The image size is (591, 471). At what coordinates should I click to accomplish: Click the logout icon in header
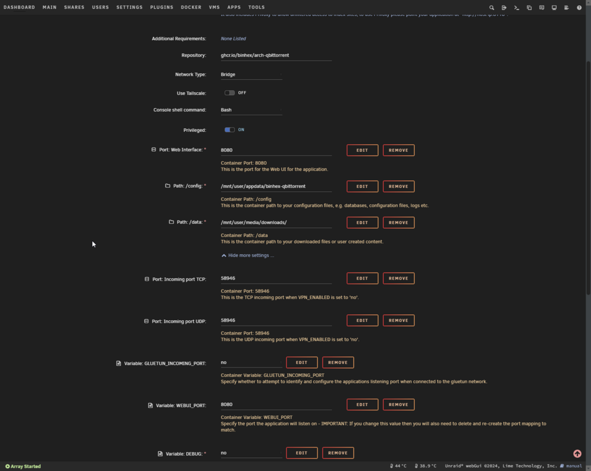[x=504, y=8]
